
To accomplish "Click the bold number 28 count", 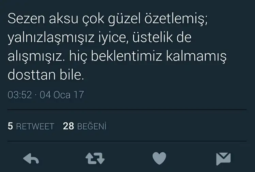I will pyautogui.click(x=68, y=126).
